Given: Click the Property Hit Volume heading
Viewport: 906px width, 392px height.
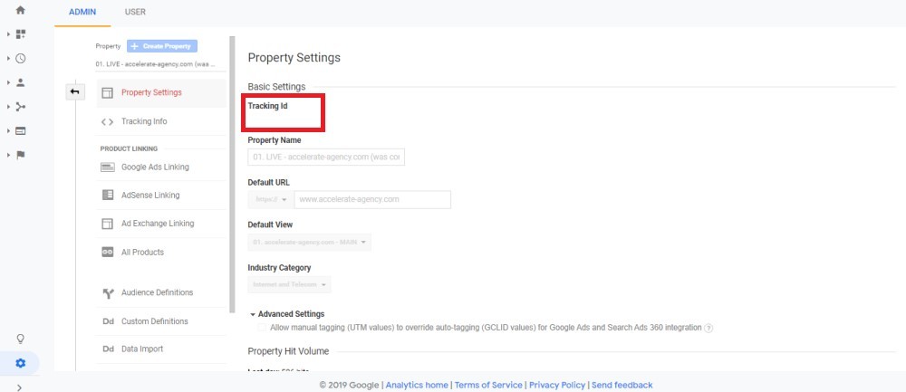Looking at the screenshot, I should pos(288,351).
